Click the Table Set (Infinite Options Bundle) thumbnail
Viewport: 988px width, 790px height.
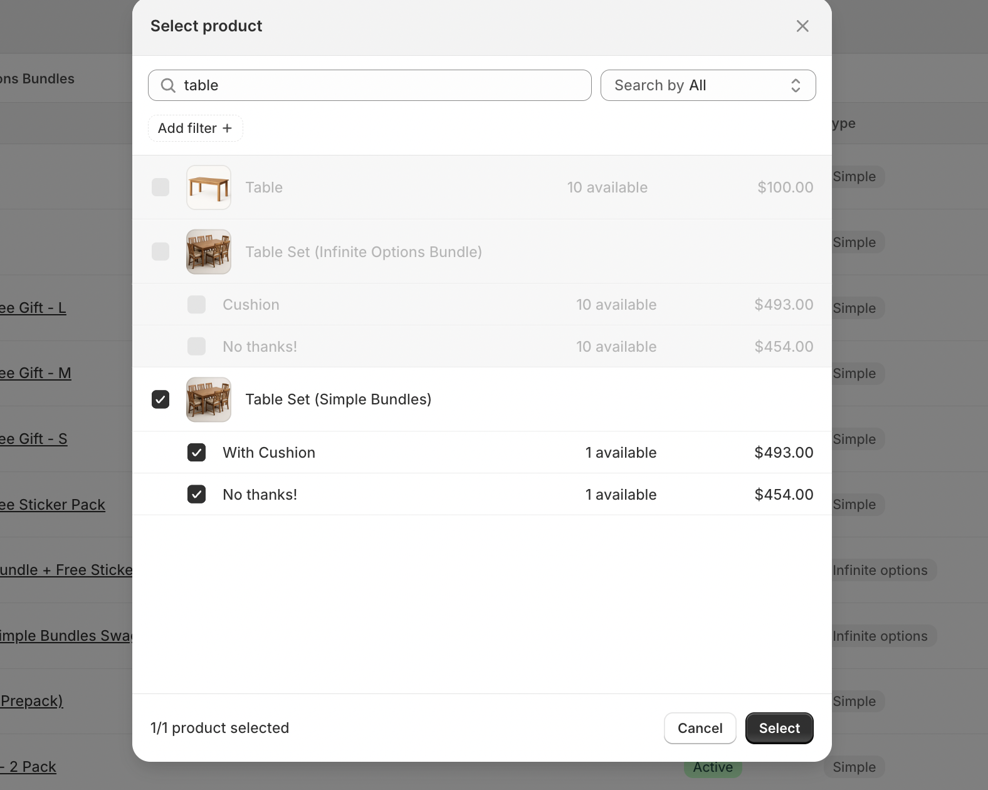pyautogui.click(x=209, y=252)
